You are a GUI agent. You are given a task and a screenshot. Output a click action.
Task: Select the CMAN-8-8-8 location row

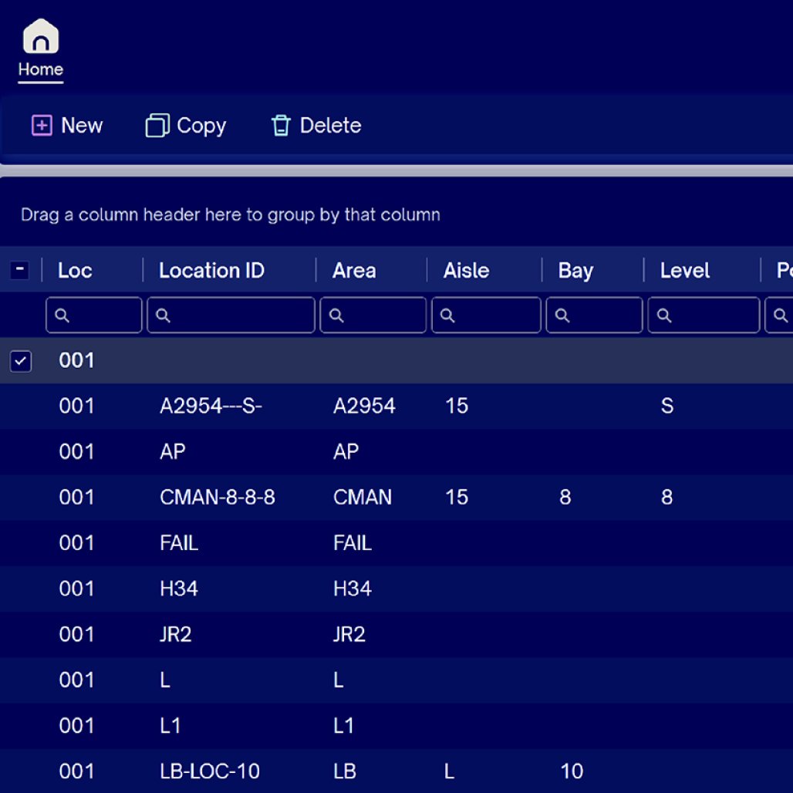[x=217, y=498]
